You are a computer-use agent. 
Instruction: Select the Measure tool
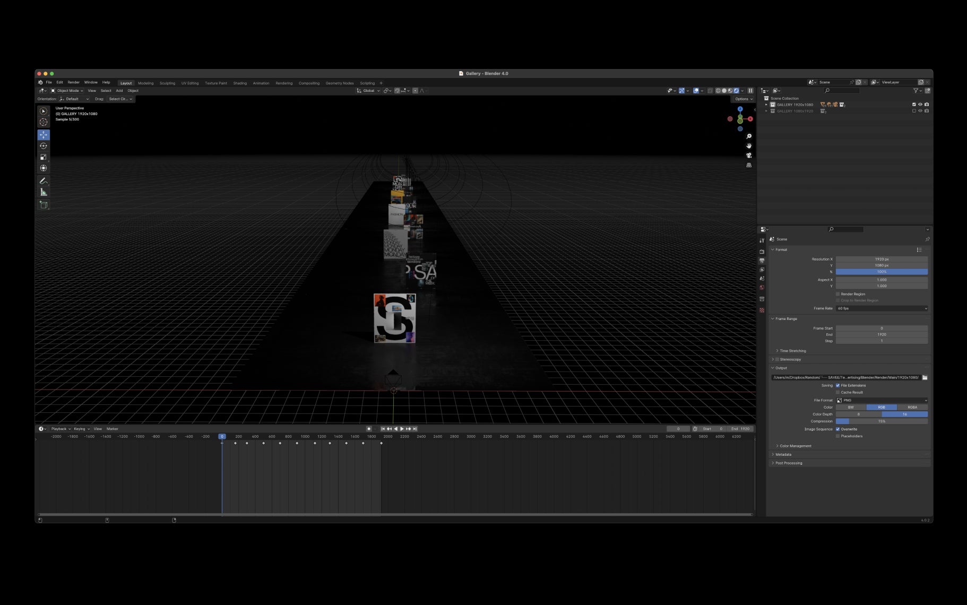coord(44,192)
